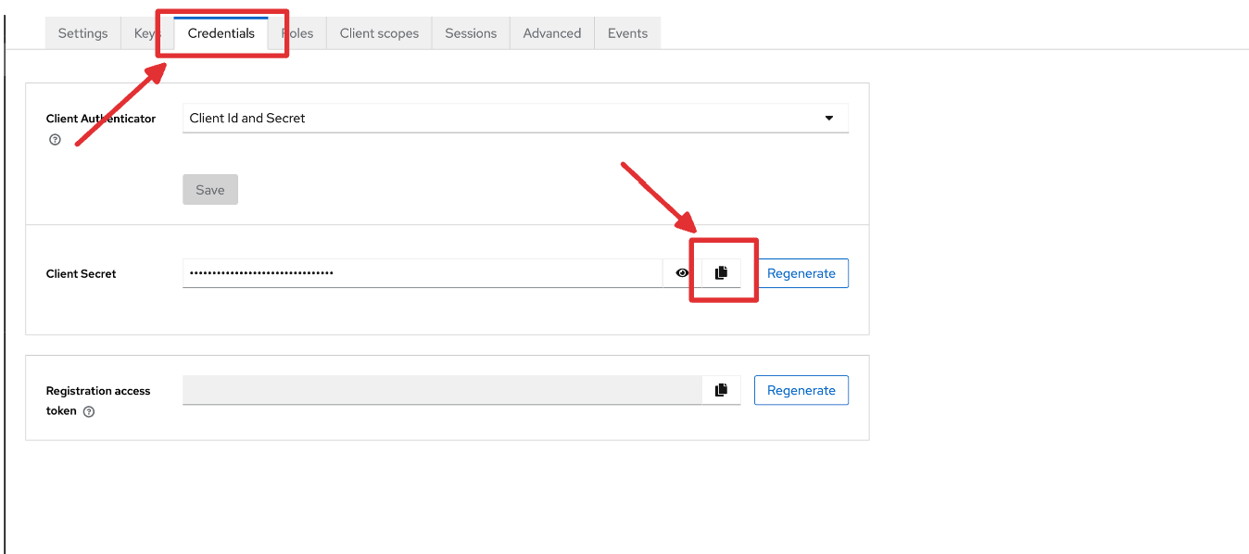The image size is (1249, 554).
Task: Select the Credentials tab
Action: 221,33
